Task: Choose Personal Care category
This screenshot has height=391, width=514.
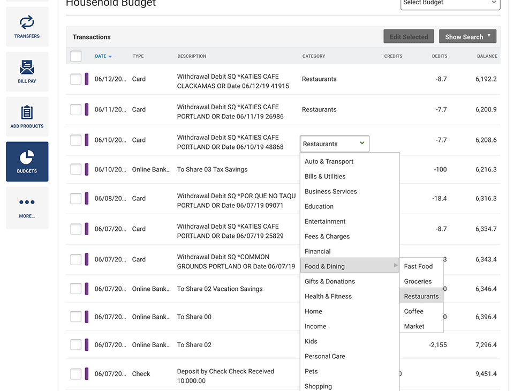Action: coord(350,357)
